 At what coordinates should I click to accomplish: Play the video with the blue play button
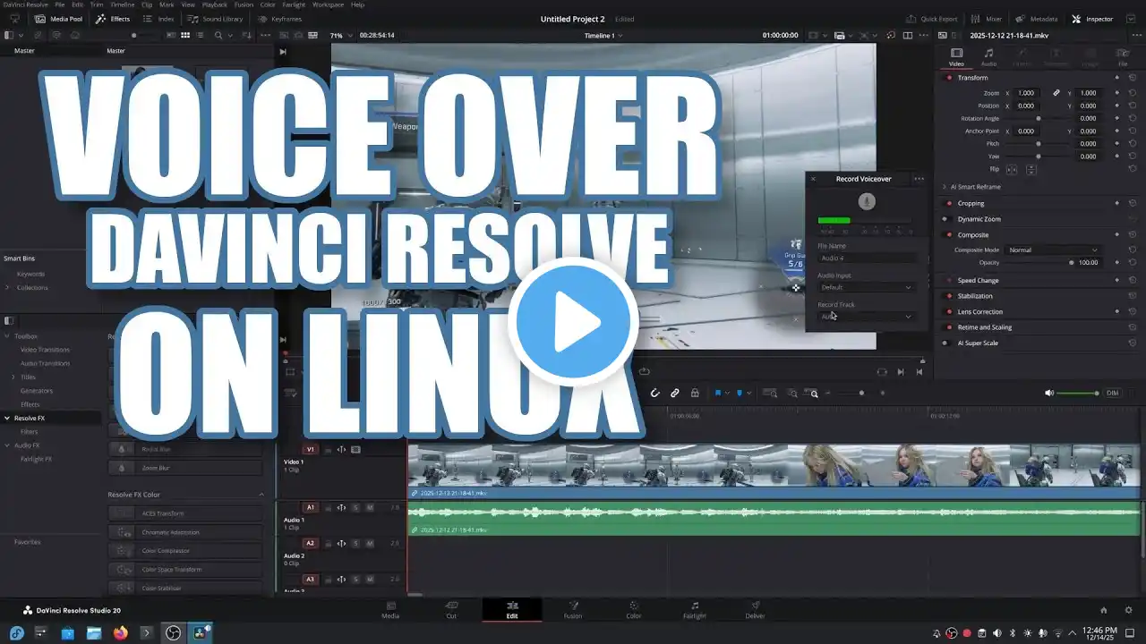click(x=573, y=322)
